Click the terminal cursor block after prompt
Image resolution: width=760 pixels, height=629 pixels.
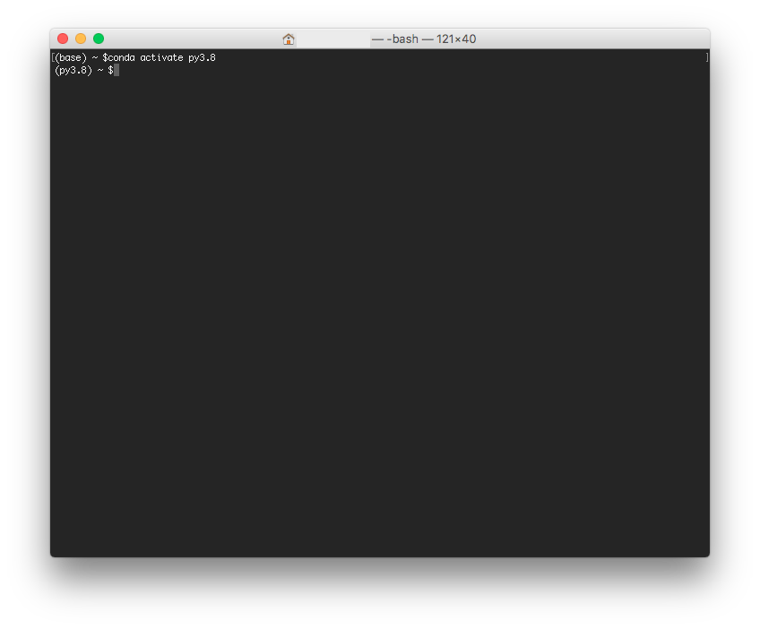click(x=117, y=70)
